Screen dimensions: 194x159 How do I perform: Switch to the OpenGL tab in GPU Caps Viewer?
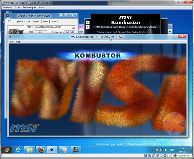[20, 21]
